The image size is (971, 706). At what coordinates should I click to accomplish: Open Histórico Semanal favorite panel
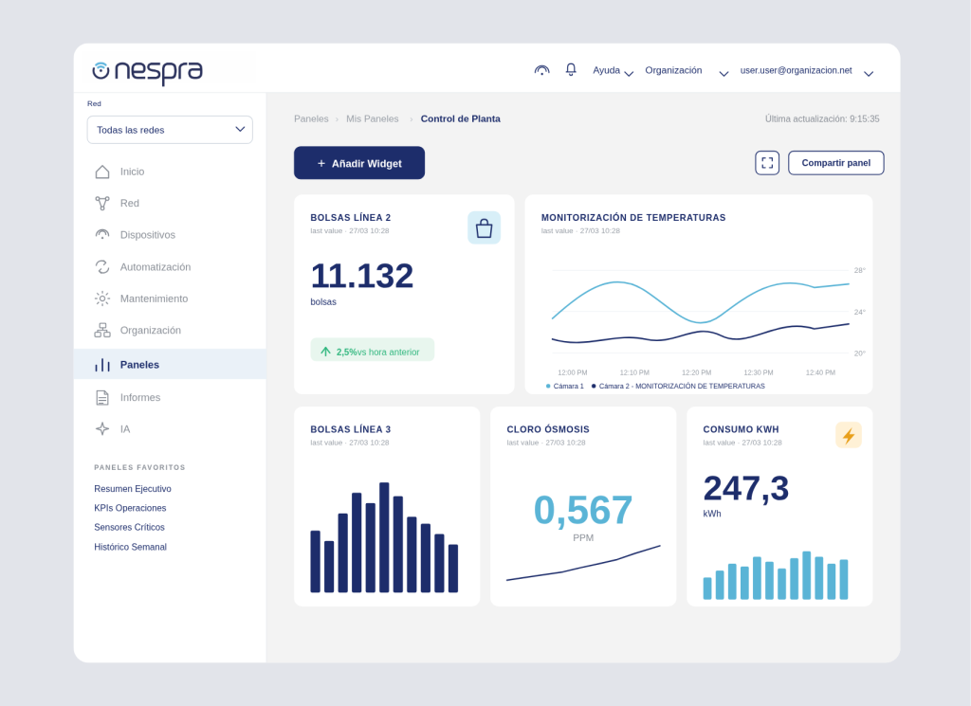(130, 547)
